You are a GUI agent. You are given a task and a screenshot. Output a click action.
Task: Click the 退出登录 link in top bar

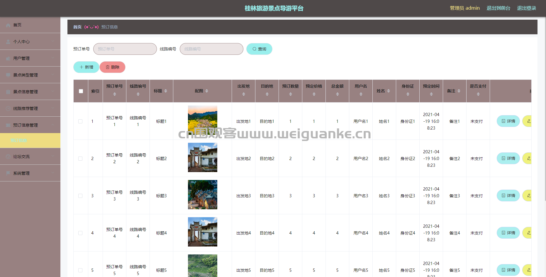click(526, 8)
